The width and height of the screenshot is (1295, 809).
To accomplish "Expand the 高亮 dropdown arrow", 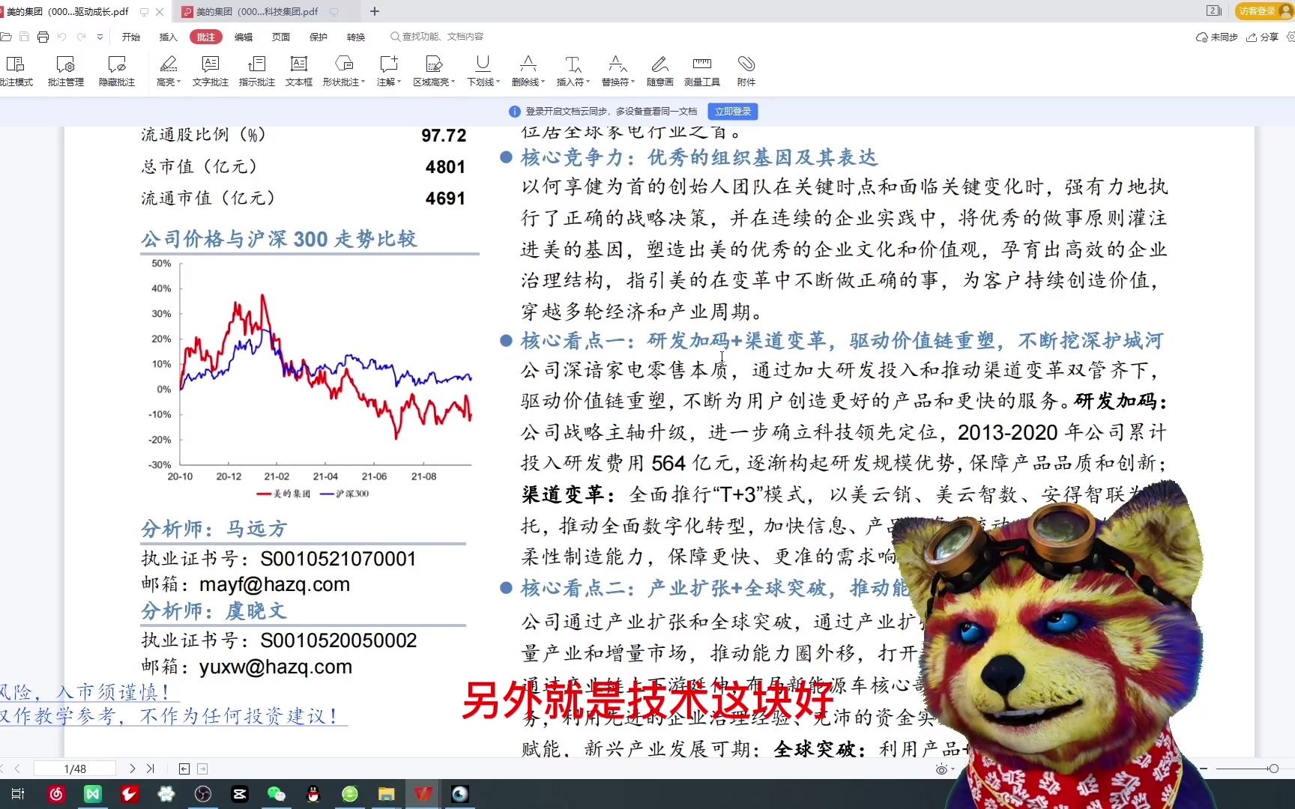I will [x=179, y=82].
